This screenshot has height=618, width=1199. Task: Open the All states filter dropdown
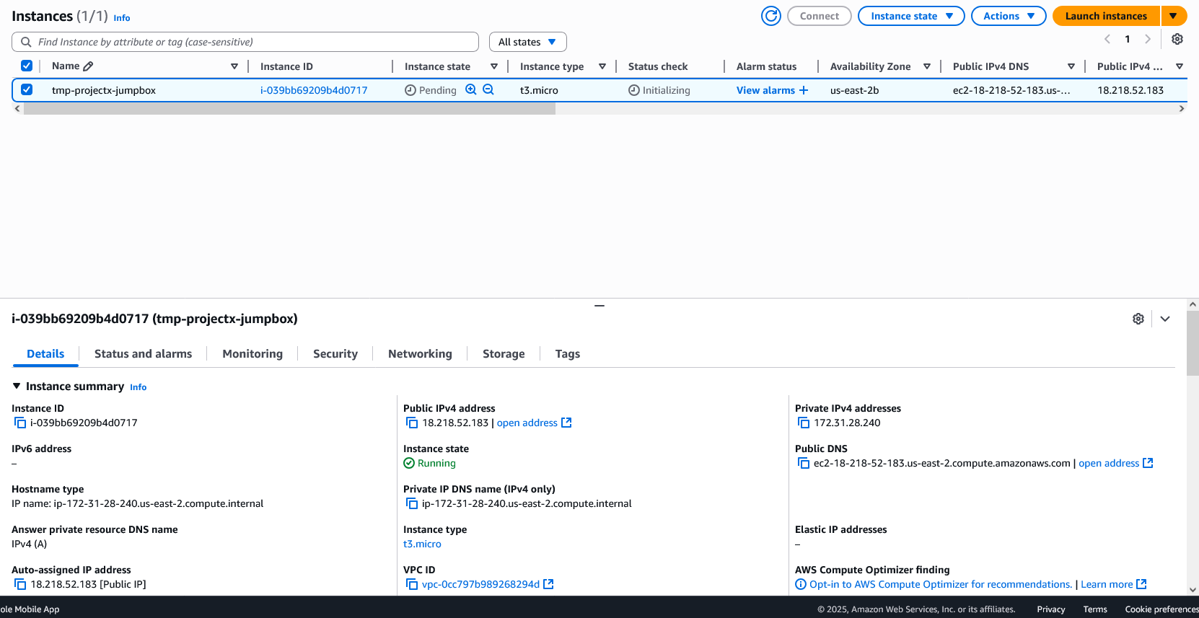point(527,42)
